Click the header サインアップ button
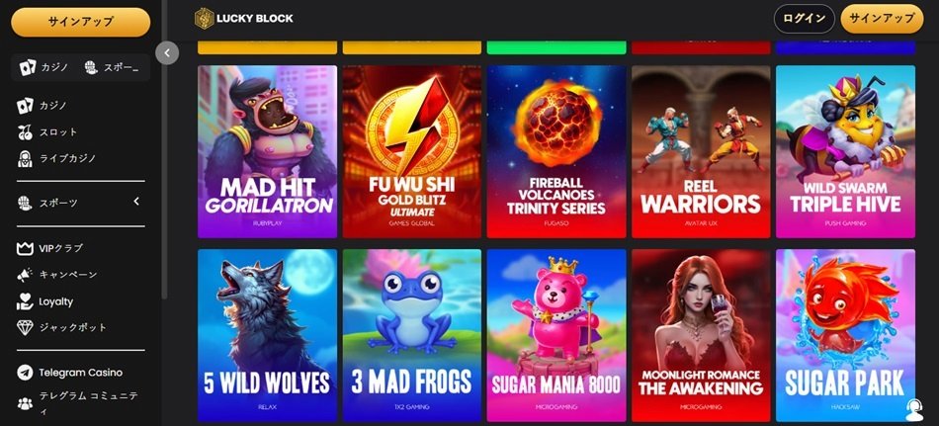The image size is (939, 426). [882, 19]
